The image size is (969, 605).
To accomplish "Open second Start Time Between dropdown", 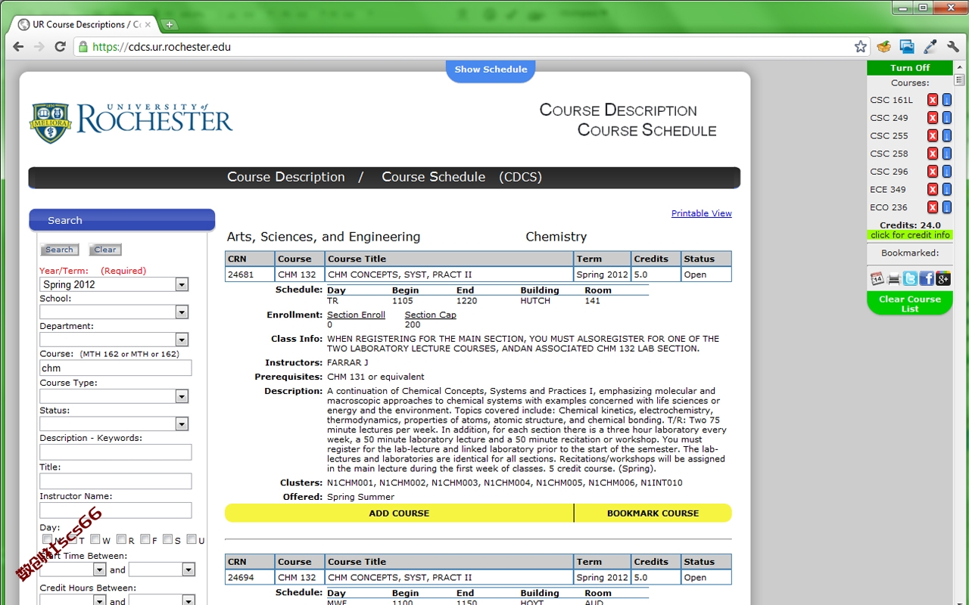I will [162, 569].
